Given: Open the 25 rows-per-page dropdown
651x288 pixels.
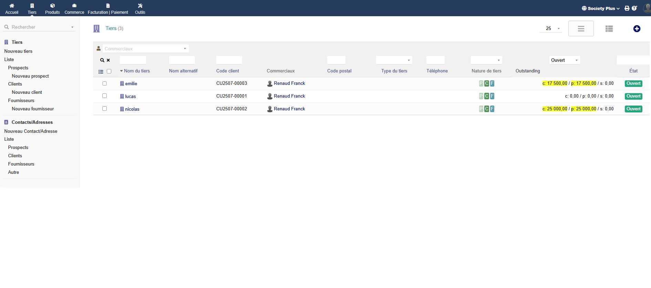Looking at the screenshot, I should (550, 29).
